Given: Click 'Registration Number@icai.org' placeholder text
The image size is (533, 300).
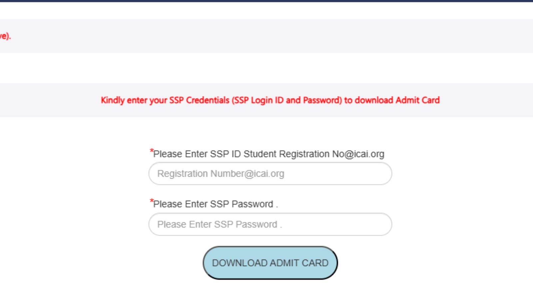Looking at the screenshot, I should [221, 174].
